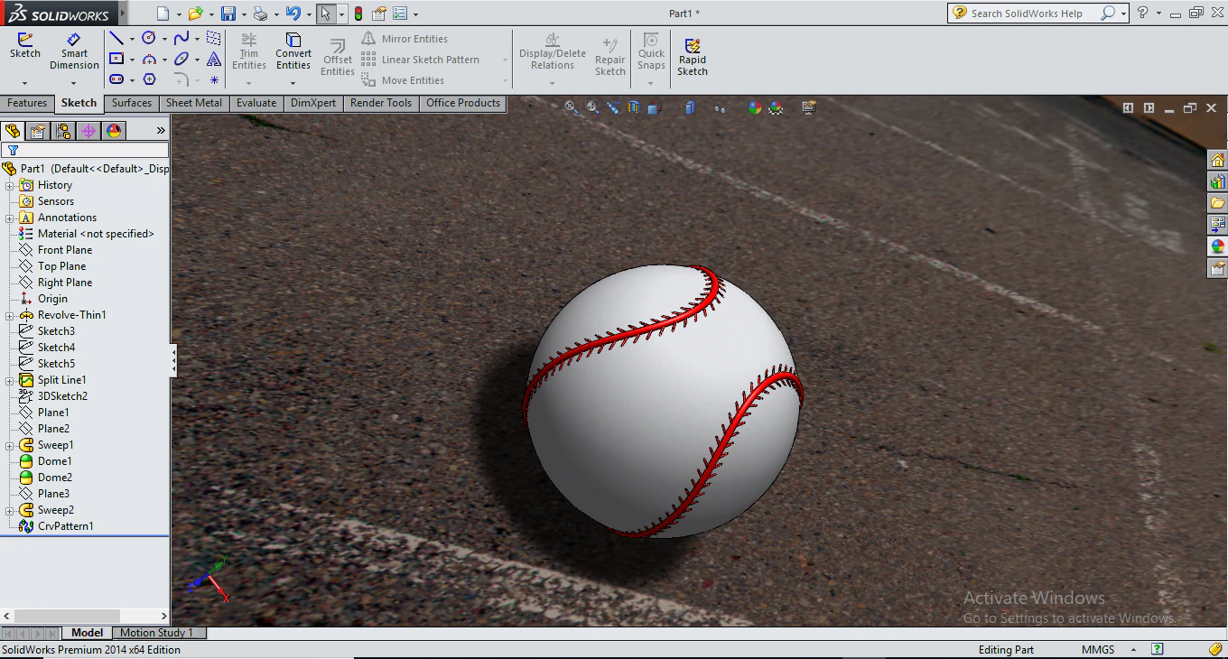Click Zoom to Fit in view toolbar

click(x=571, y=107)
